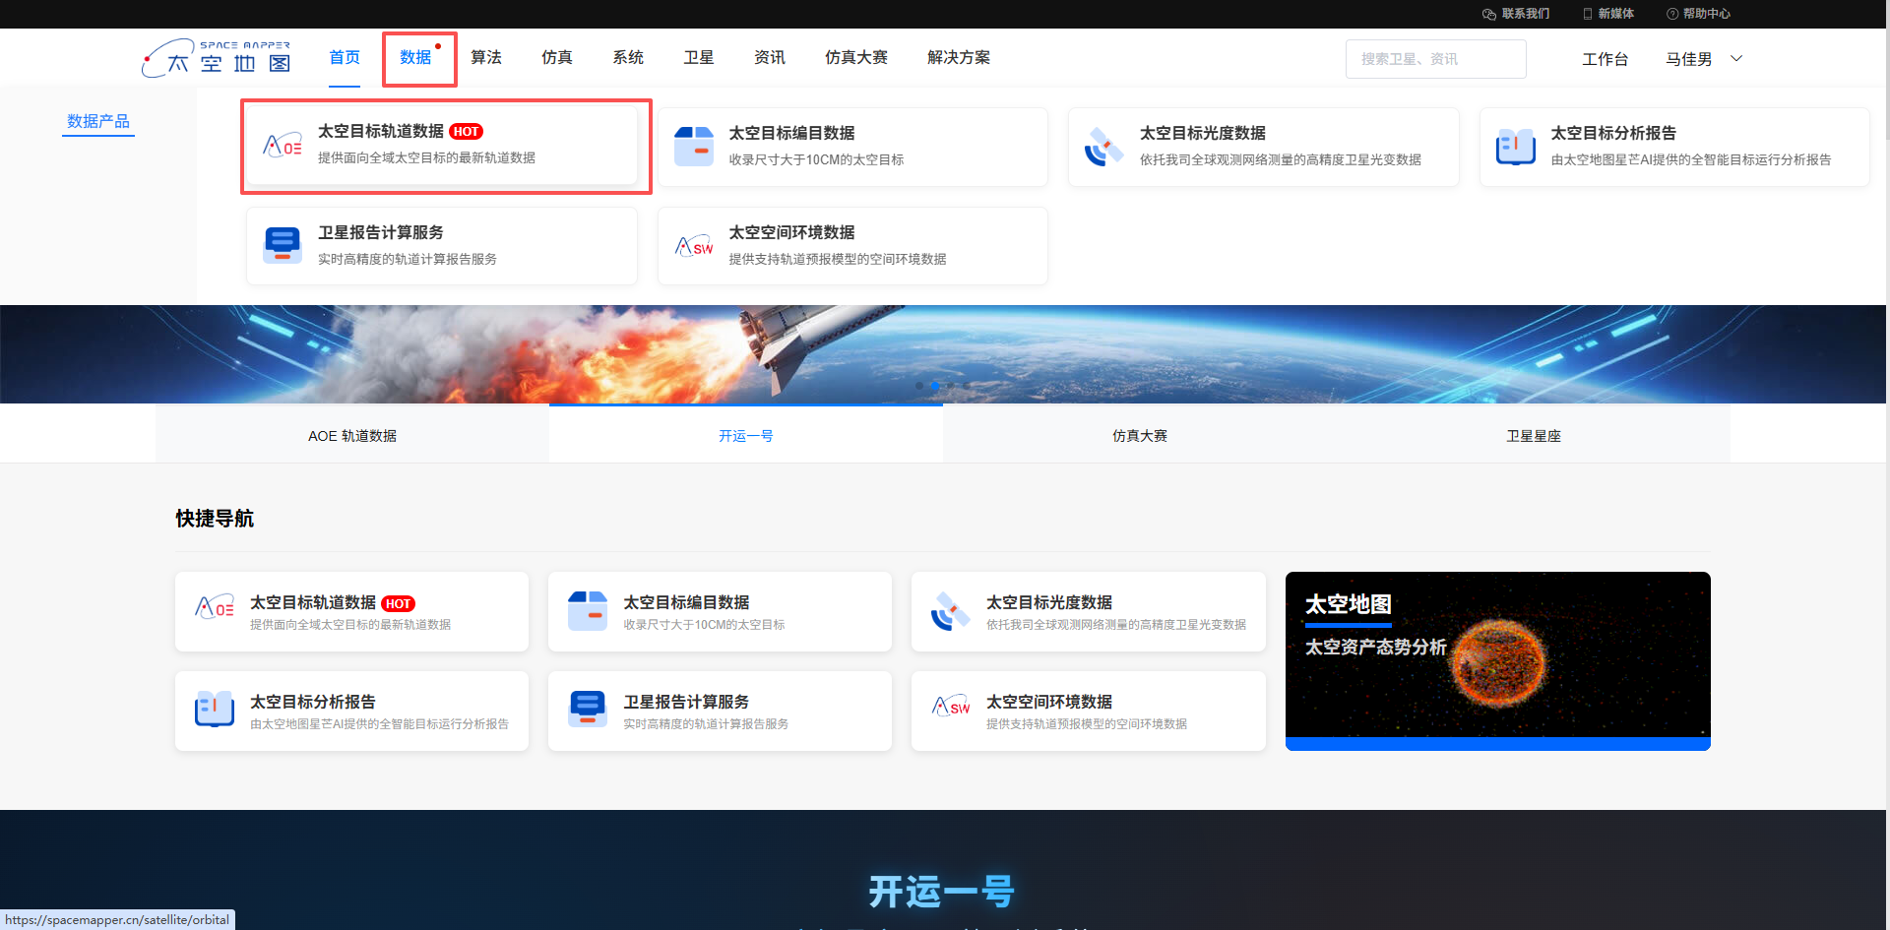
Task: Open the 解决方案 page
Action: pos(958,57)
